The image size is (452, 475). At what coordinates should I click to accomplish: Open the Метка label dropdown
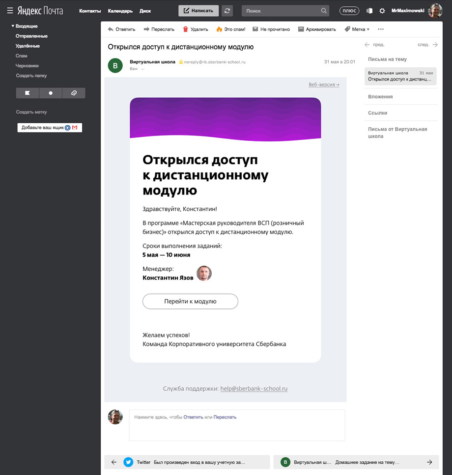tap(357, 29)
